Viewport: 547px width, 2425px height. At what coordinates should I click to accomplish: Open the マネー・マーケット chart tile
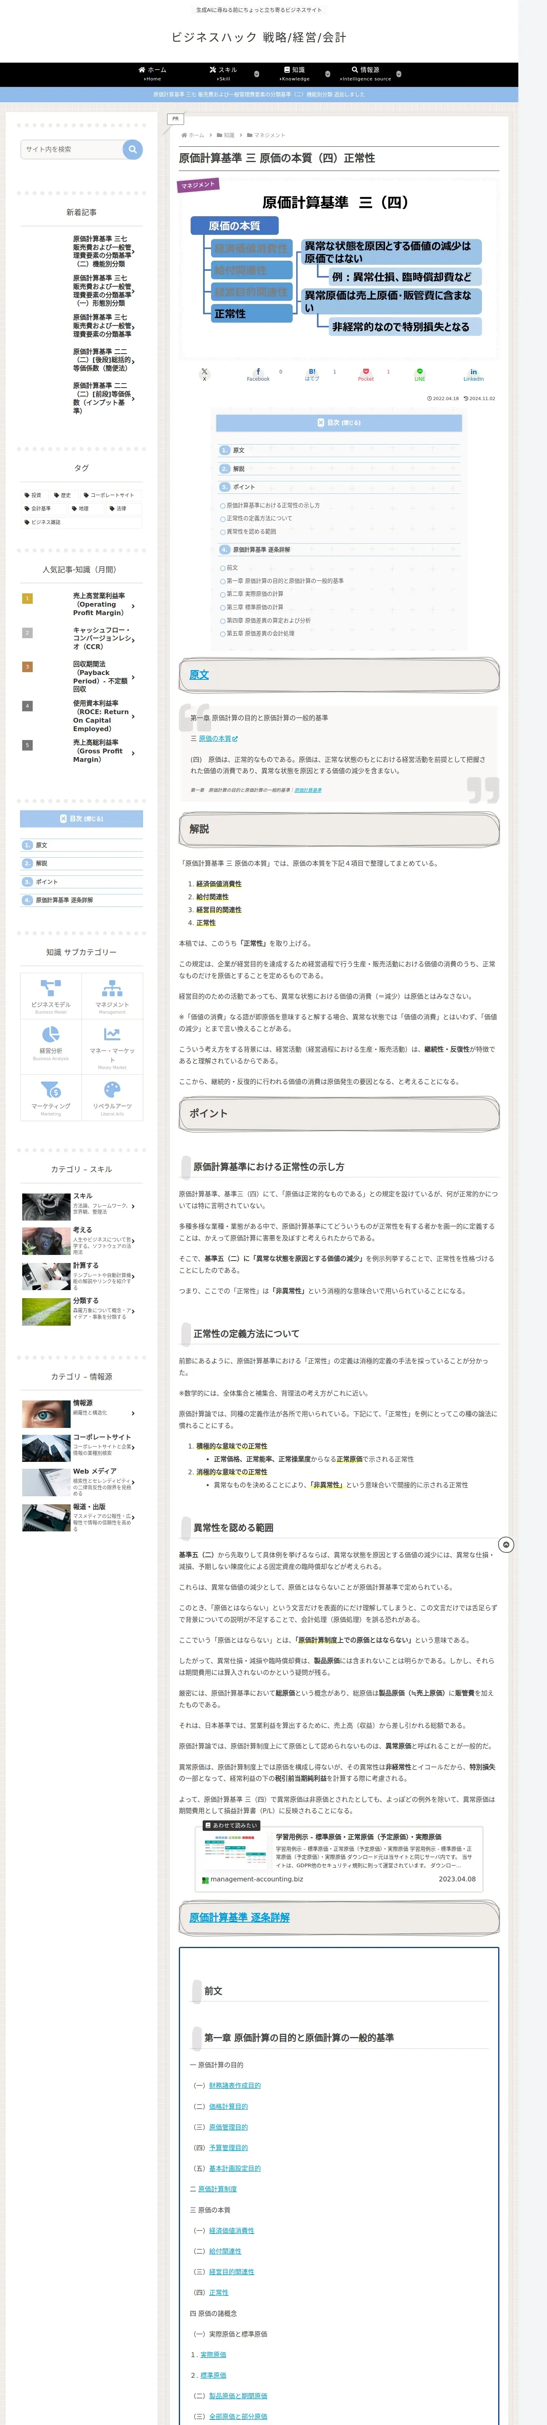[112, 1047]
